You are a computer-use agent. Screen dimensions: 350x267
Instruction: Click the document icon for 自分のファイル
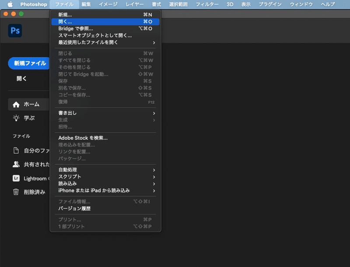[x=16, y=150]
